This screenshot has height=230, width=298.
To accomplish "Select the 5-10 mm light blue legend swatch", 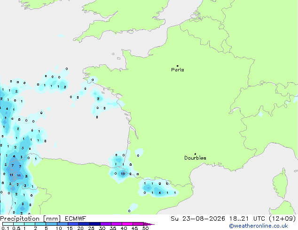I will (51, 224).
